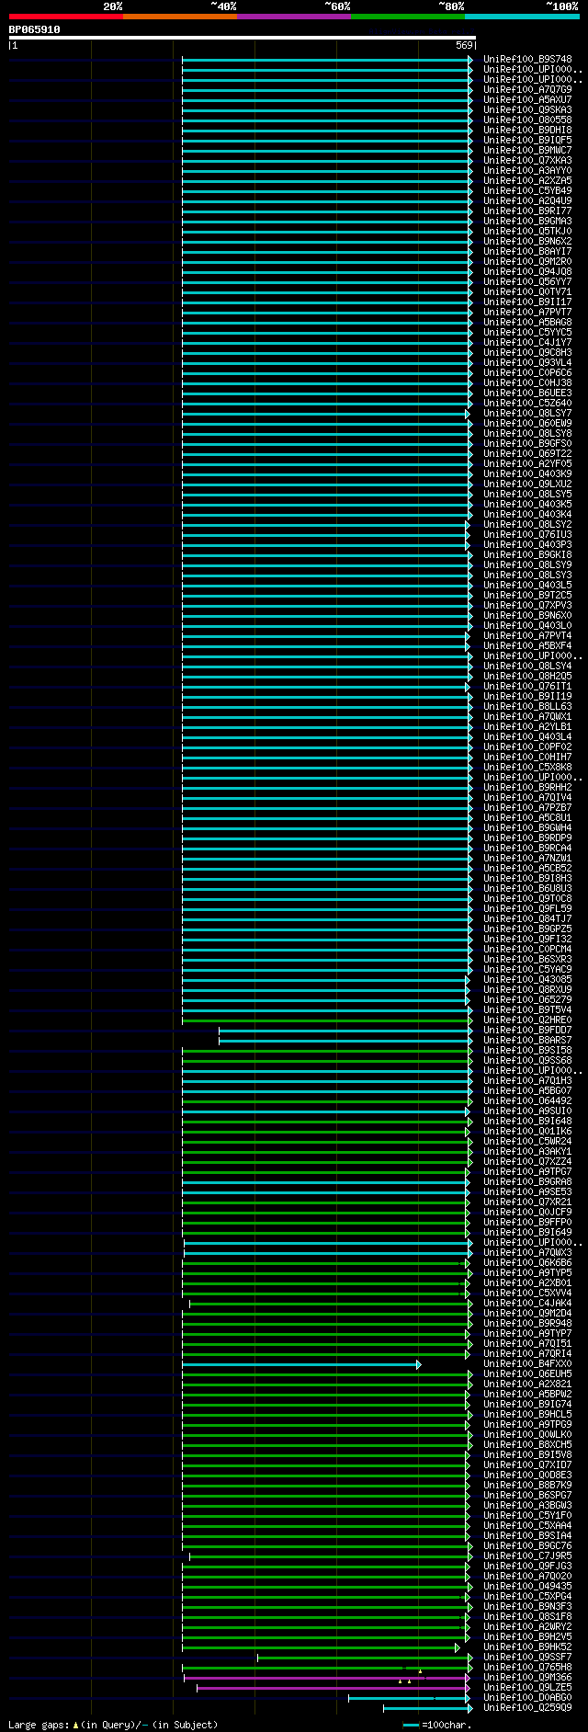
Task: Click label UniRef100_Q5TKJ0
Action: click(x=527, y=232)
